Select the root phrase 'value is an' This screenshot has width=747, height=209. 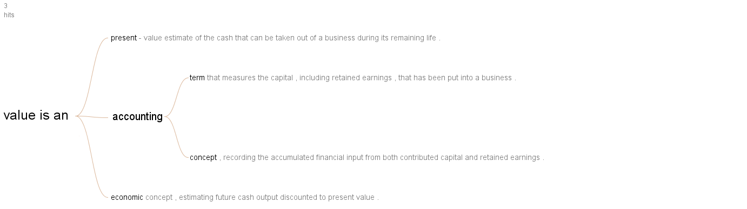(x=36, y=115)
